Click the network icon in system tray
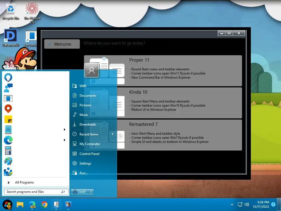Viewport: 281px width, 211px height. point(240,204)
